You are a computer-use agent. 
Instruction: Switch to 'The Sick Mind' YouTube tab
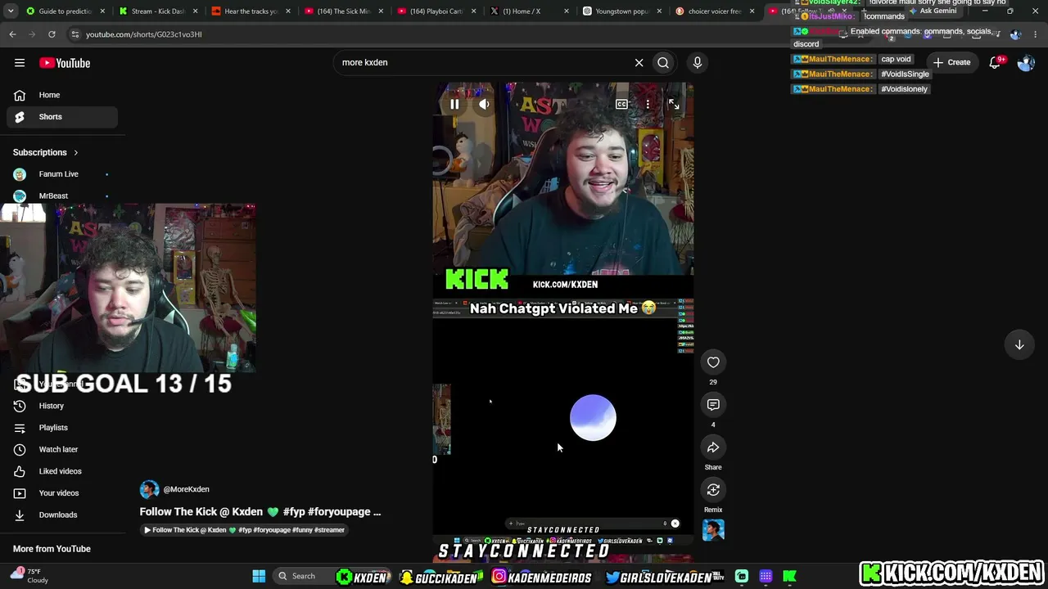click(x=342, y=11)
